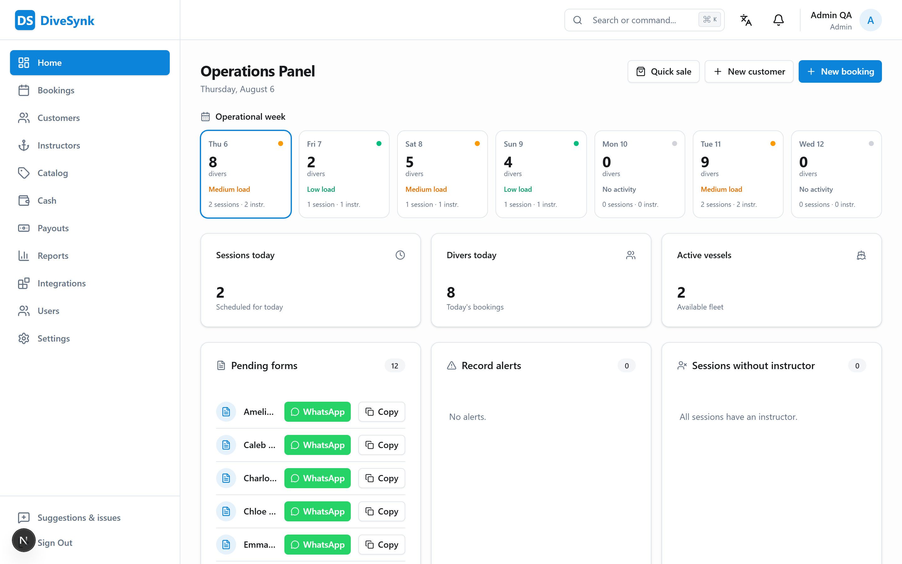Click the Admin QA avatar circle
Image resolution: width=902 pixels, height=564 pixels.
tap(870, 20)
